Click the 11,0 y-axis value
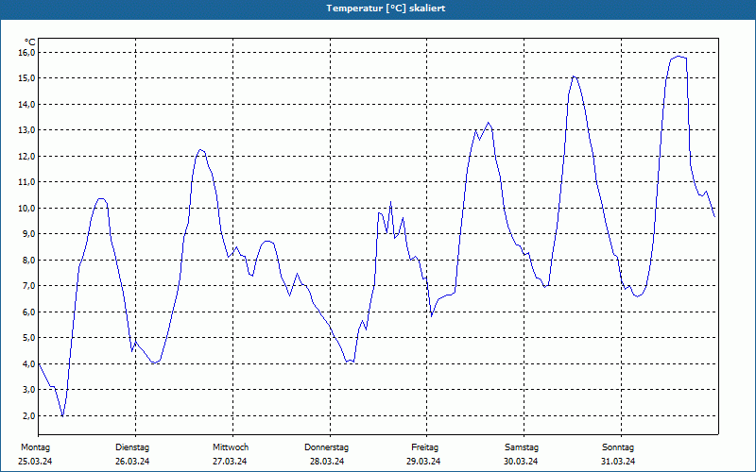 pyautogui.click(x=27, y=182)
